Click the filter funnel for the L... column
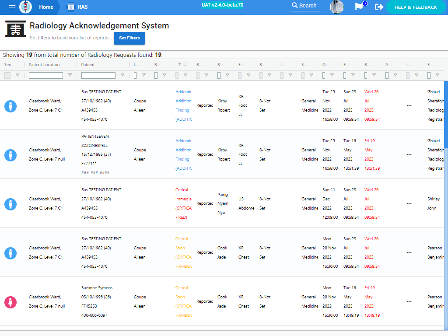This screenshot has width=448, height=336. point(143,75)
